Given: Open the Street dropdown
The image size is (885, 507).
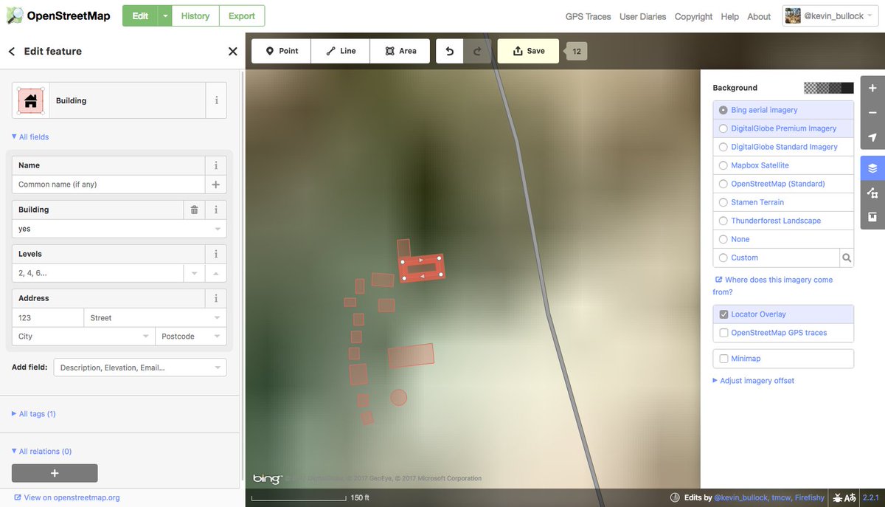Looking at the screenshot, I should (x=218, y=318).
